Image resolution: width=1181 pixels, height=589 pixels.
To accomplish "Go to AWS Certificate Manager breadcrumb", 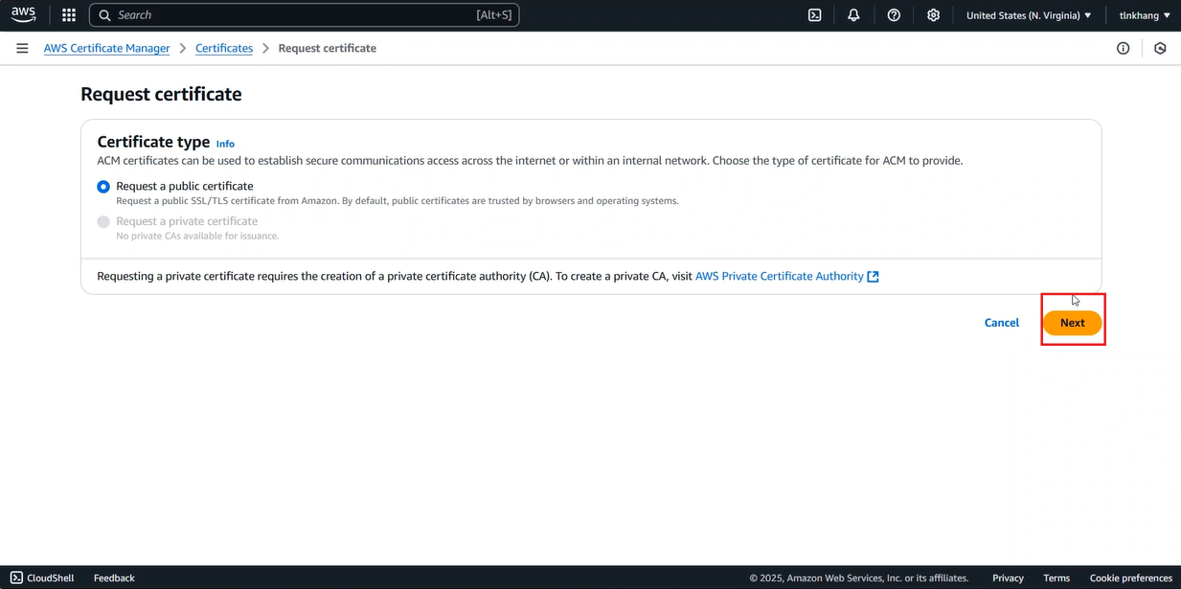I will point(107,48).
